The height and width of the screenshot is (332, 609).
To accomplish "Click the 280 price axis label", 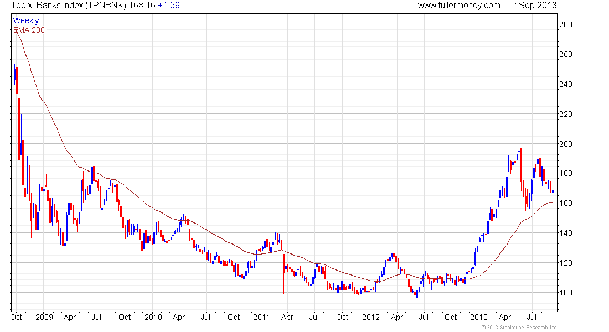I will (565, 24).
